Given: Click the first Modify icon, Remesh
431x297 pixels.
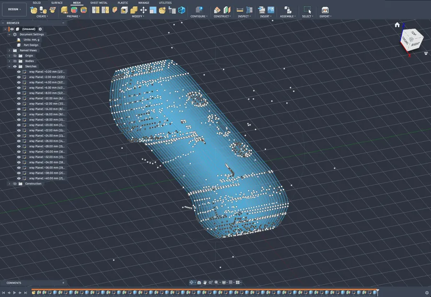Looking at the screenshot, I should point(95,10).
